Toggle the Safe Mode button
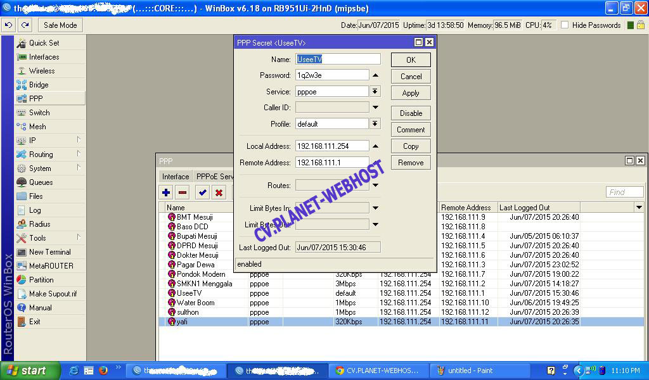This screenshot has height=380, width=649. coord(60,25)
